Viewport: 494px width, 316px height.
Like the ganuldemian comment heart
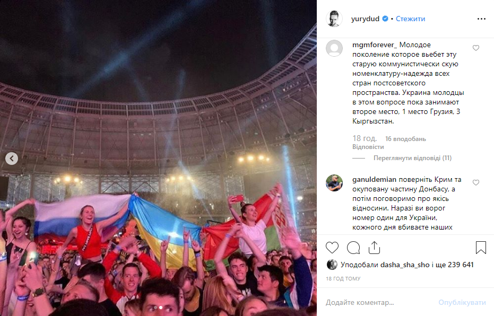[x=476, y=182]
